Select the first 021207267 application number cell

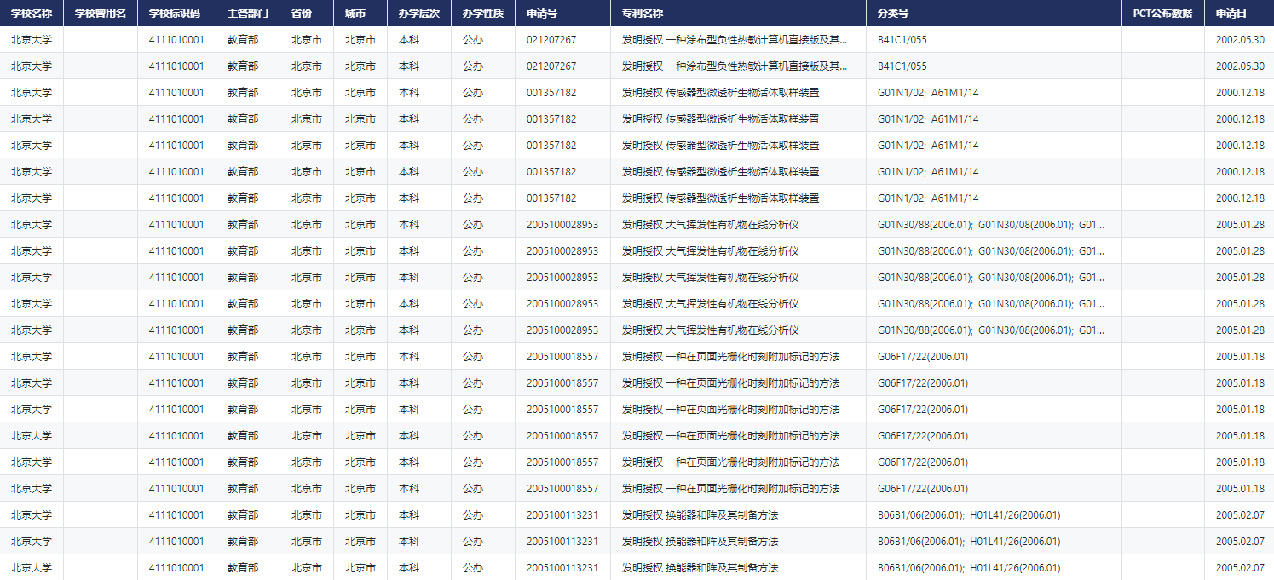(562, 40)
